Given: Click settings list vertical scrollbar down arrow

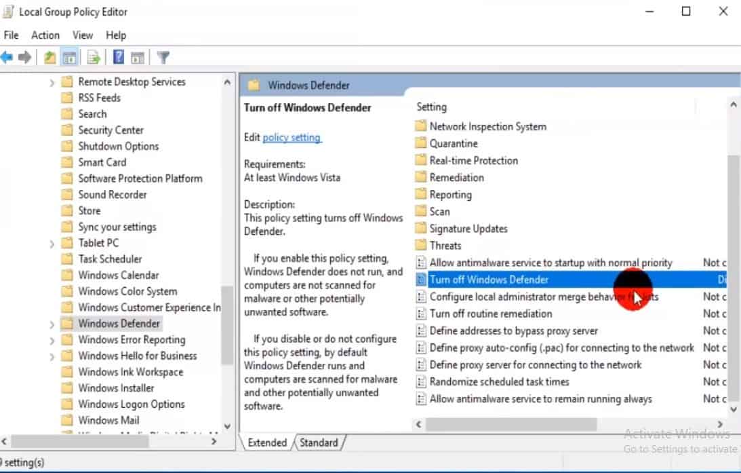Looking at the screenshot, I should tap(734, 410).
